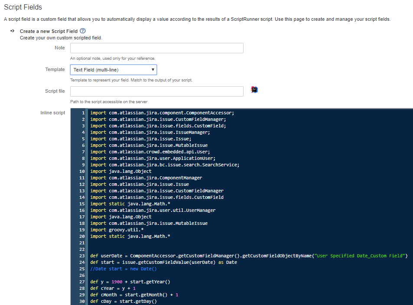Click the IntelliJ IDEA icon beside Script file
413x305 pixels.
[x=254, y=90]
